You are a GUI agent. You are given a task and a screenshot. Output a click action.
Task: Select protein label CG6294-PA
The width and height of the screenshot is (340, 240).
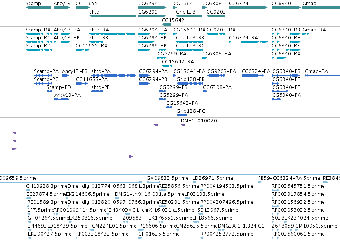pos(153,71)
